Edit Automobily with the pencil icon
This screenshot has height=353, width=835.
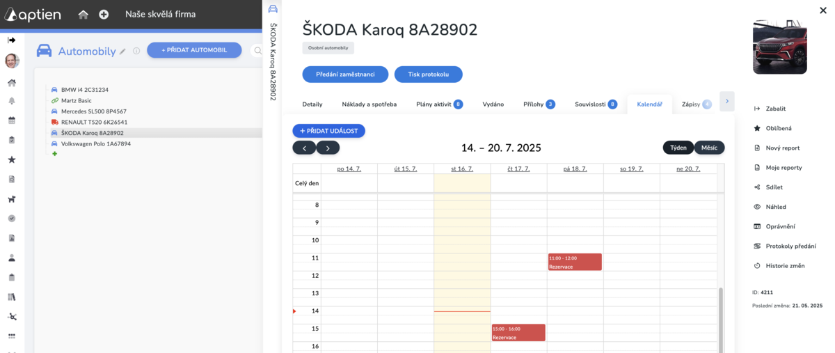pos(122,51)
